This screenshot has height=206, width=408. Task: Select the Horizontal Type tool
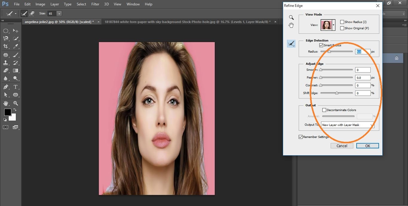click(x=16, y=87)
